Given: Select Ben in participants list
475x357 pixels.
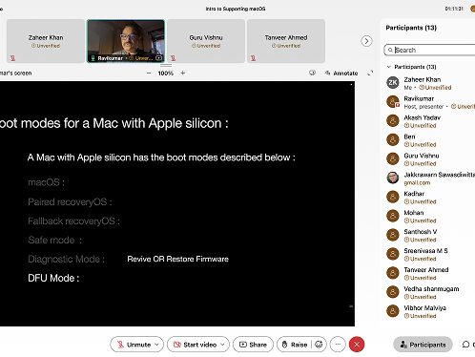Looking at the screenshot, I should click(x=430, y=140).
